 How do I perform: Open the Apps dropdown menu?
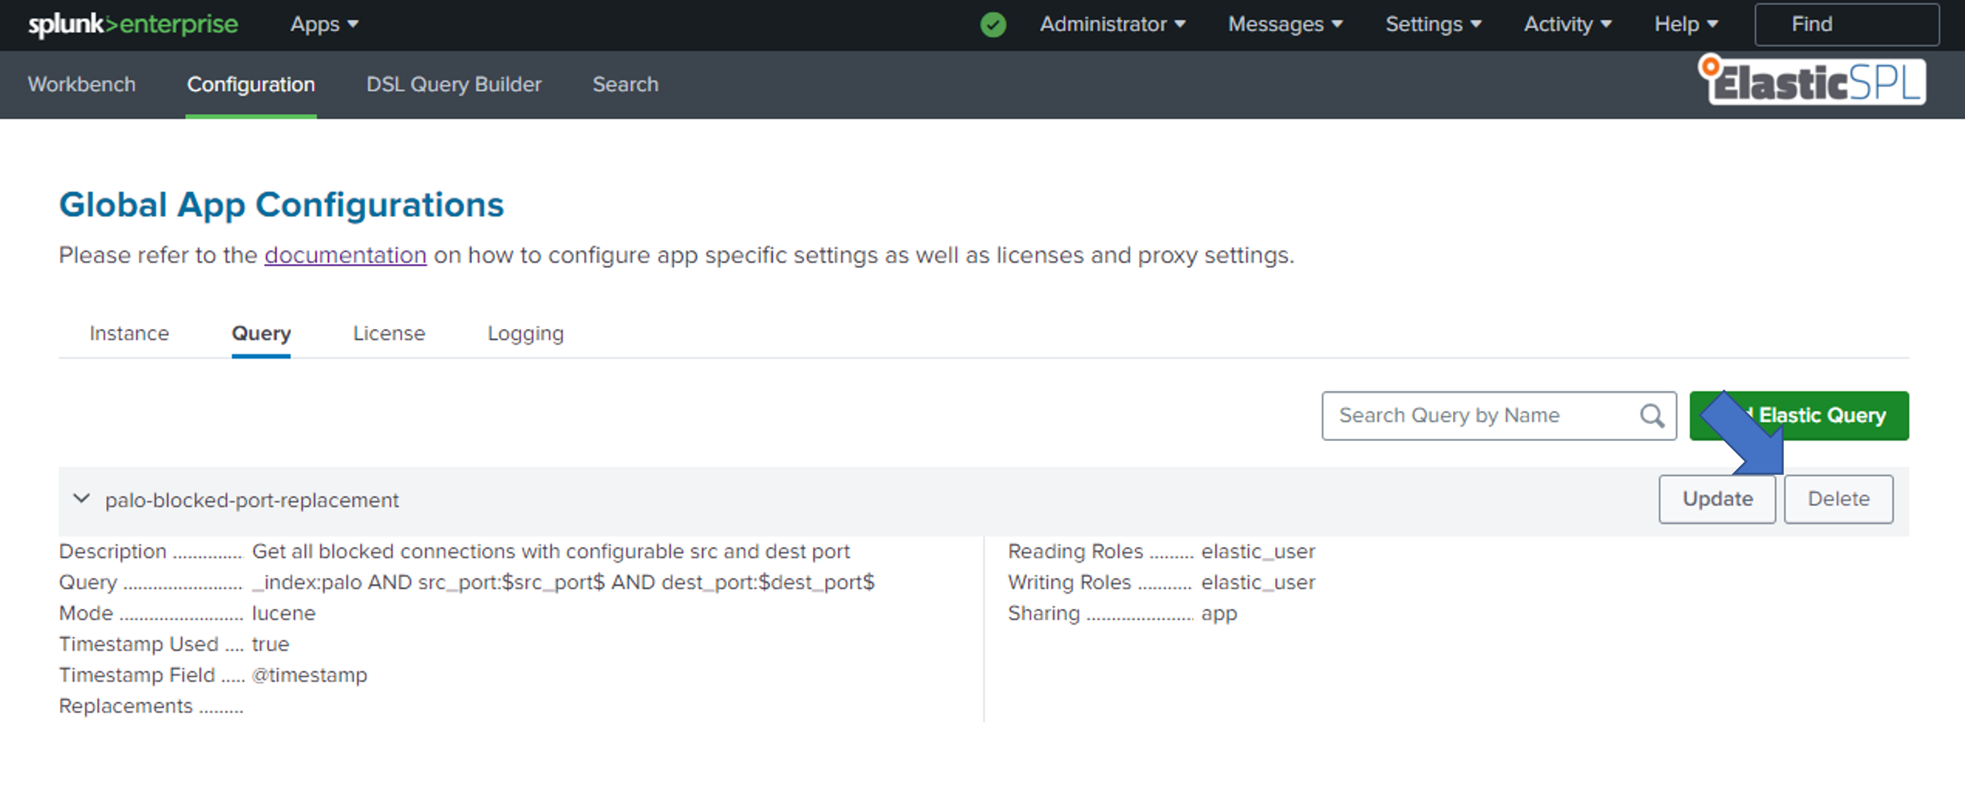click(323, 24)
